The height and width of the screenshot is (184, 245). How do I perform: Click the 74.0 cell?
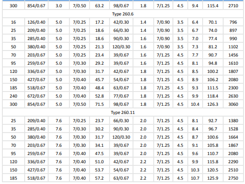coord(213,30)
